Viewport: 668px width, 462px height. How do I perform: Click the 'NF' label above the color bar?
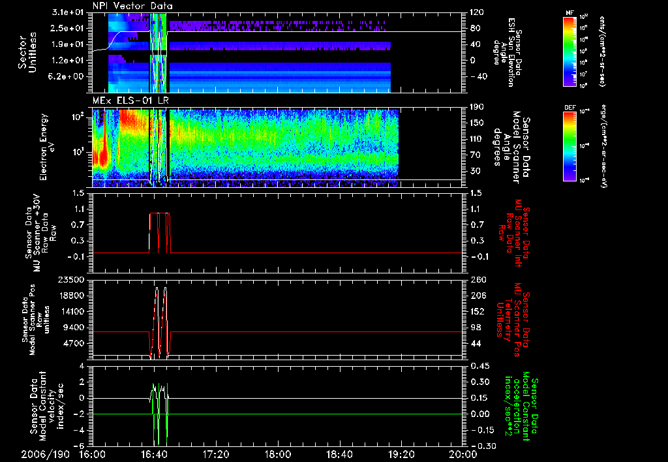coord(570,13)
